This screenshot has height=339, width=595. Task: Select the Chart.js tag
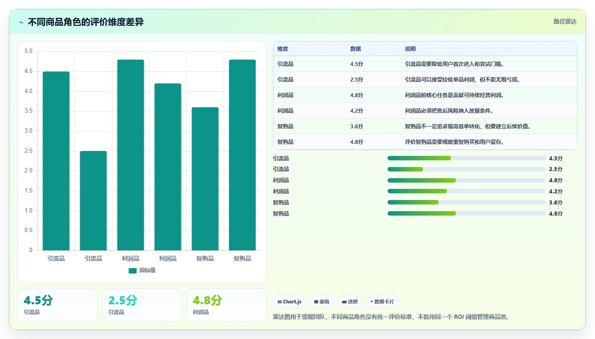[x=289, y=302]
